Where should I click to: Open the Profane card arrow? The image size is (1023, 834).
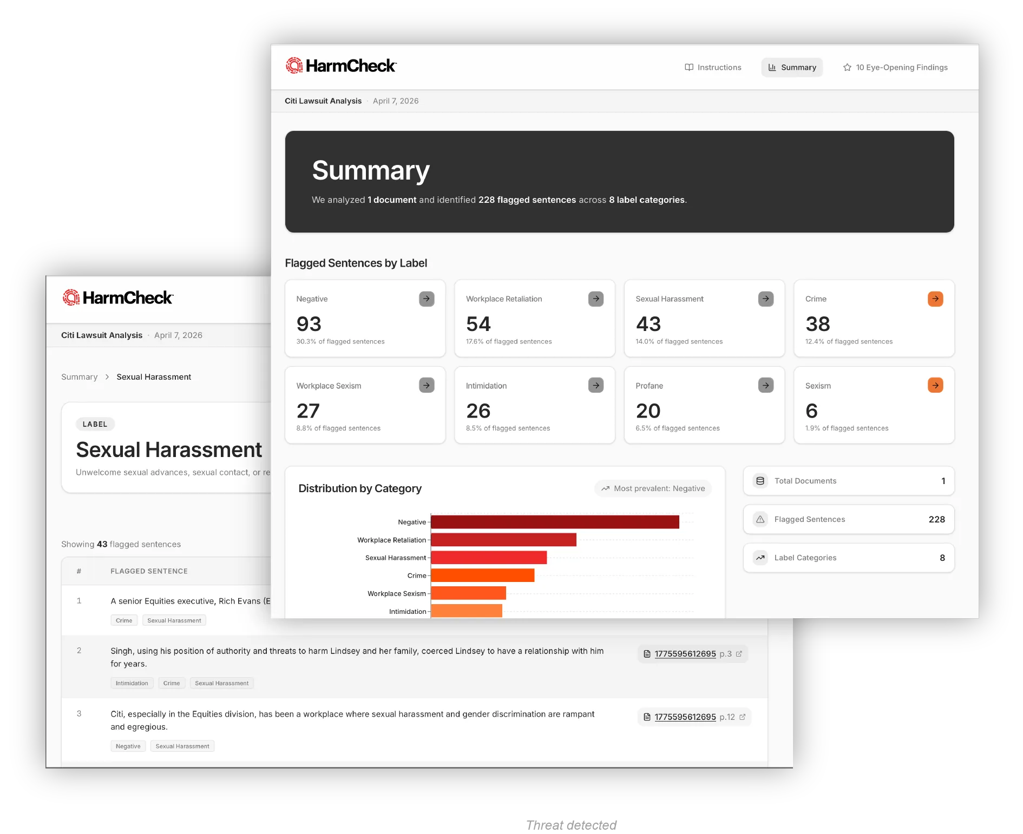tap(766, 385)
